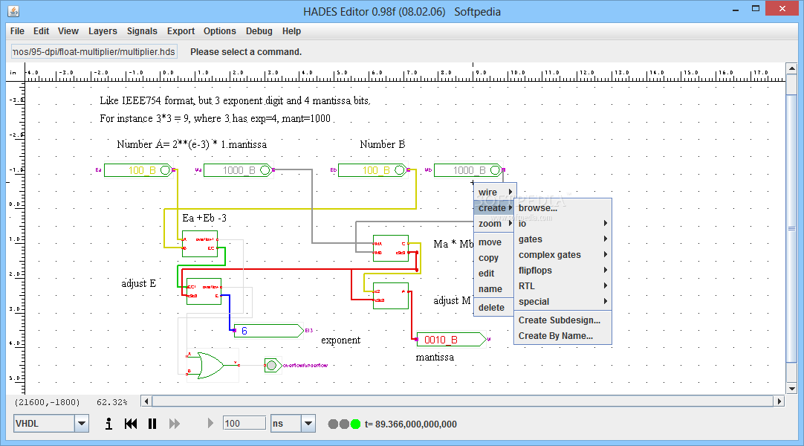Open the View menu
The height and width of the screenshot is (446, 804).
point(68,31)
